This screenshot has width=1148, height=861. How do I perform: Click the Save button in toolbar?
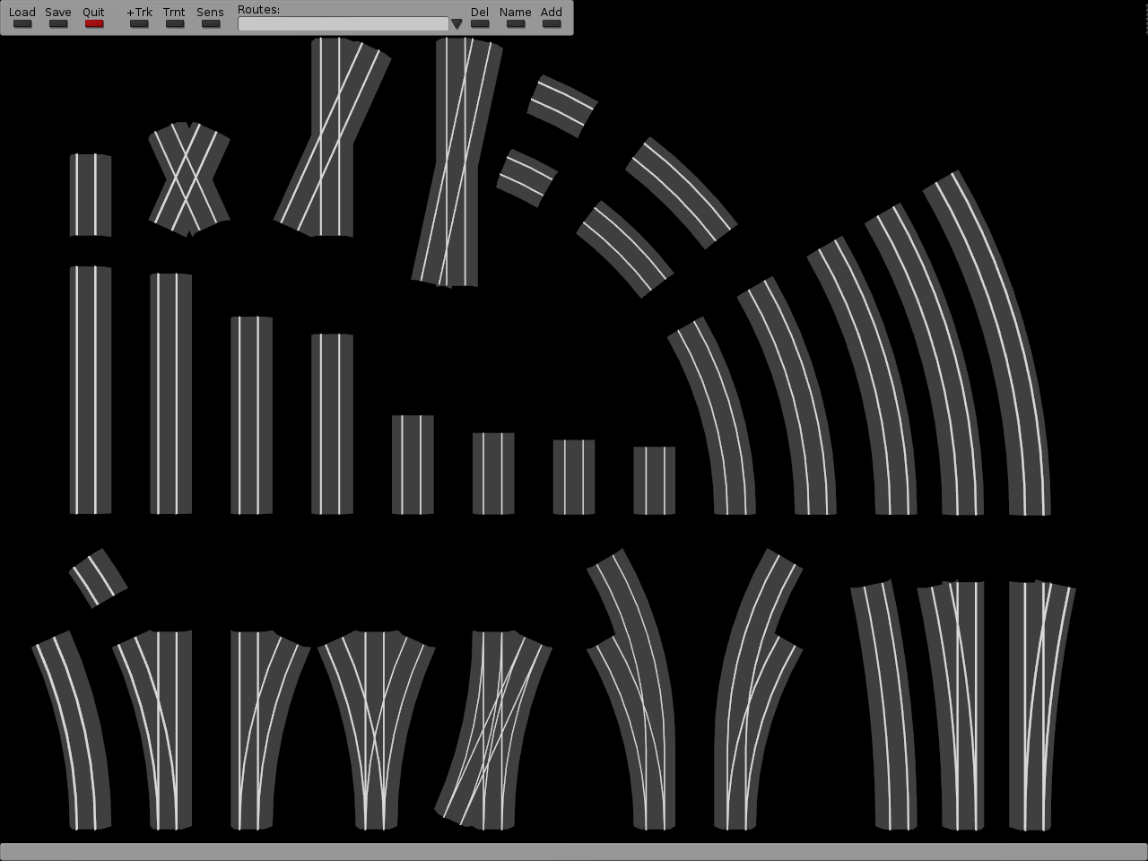(58, 22)
